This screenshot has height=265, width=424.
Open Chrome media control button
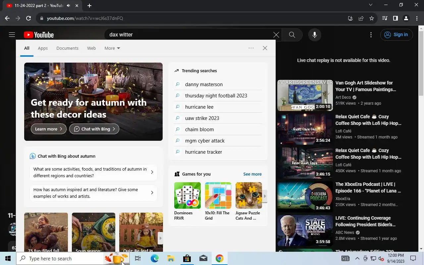[x=385, y=18]
